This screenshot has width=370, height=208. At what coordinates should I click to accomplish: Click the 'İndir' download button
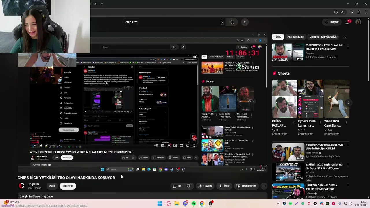224,186
